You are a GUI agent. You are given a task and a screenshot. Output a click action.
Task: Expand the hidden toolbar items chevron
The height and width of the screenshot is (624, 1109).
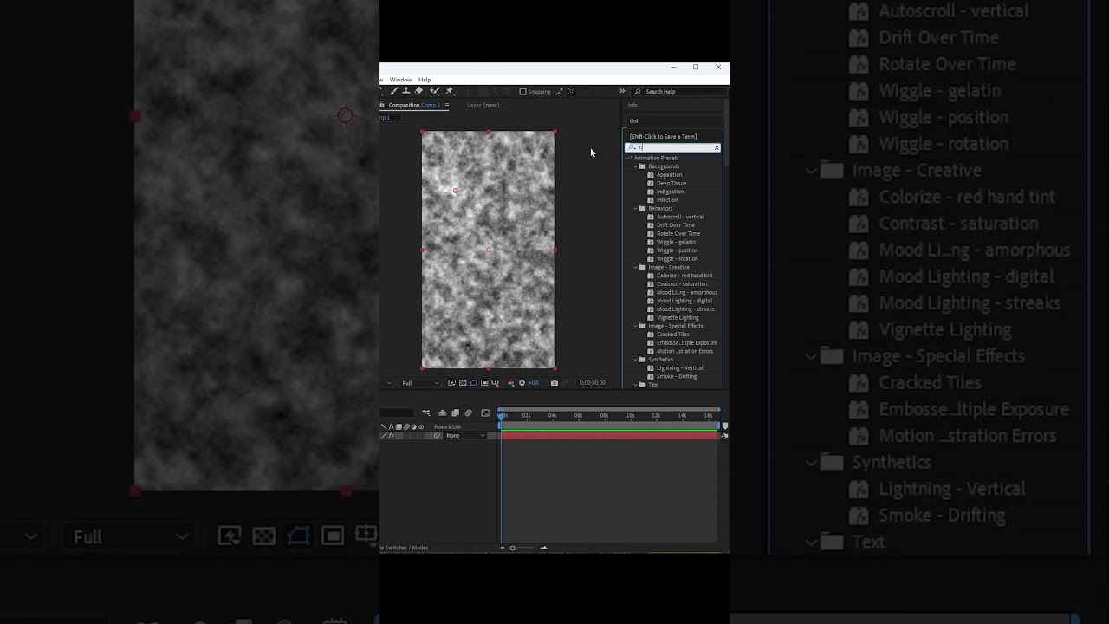[622, 91]
